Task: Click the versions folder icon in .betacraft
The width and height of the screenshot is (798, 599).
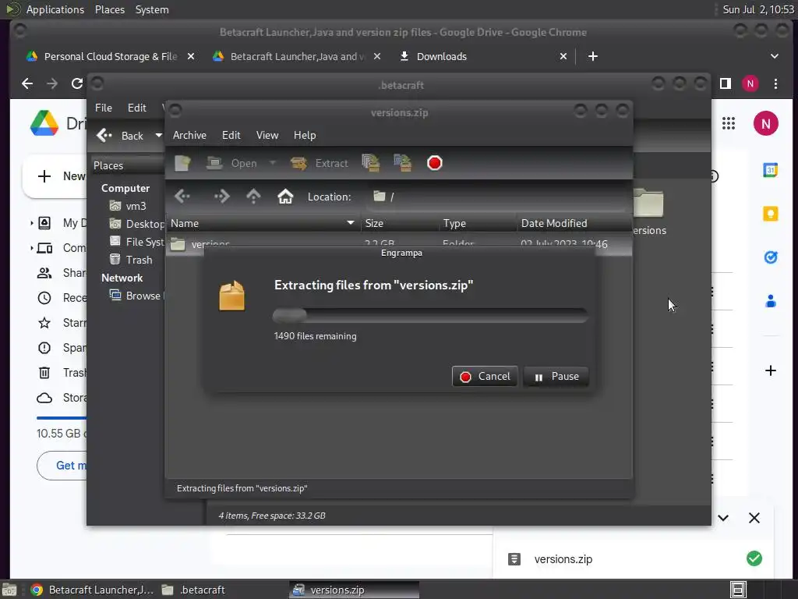Action: click(x=649, y=203)
